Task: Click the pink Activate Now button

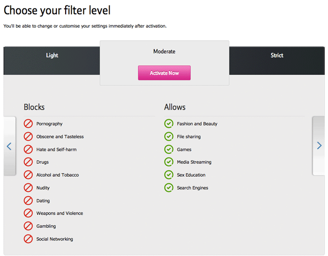Action: click(x=164, y=73)
